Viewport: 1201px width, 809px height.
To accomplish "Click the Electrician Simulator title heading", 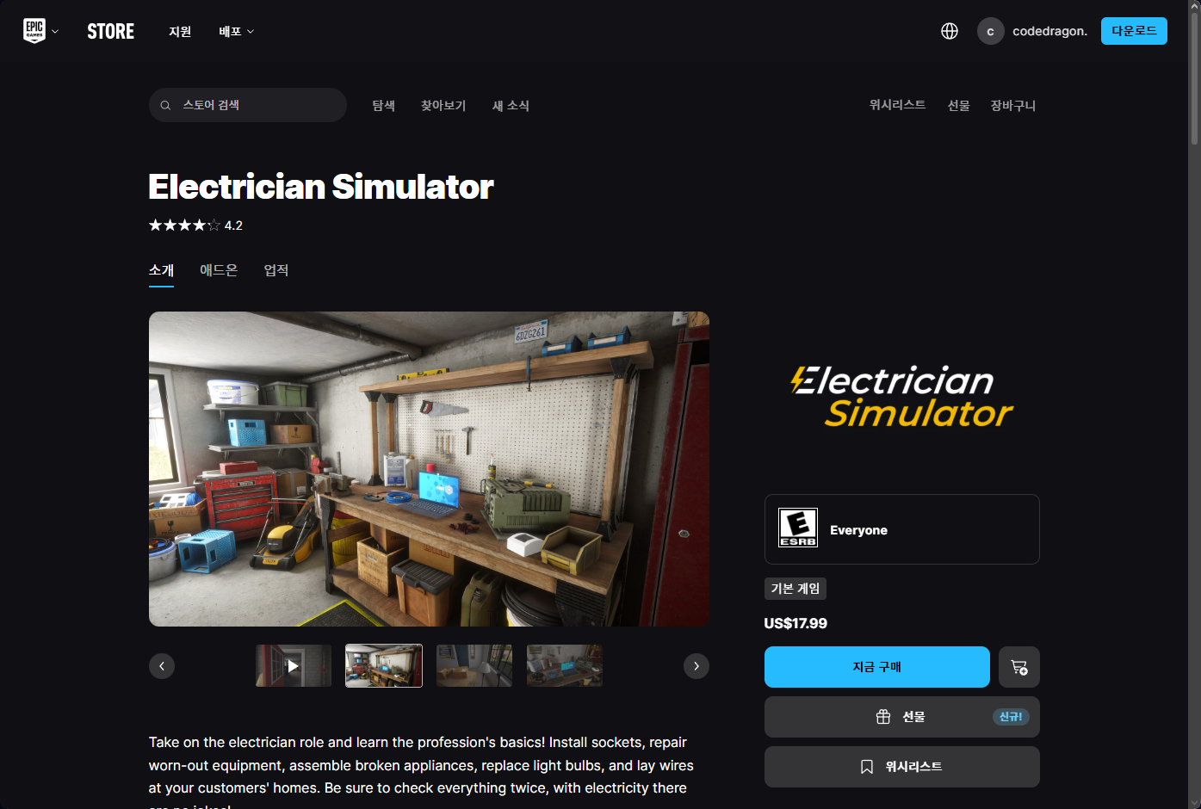I will click(x=321, y=187).
